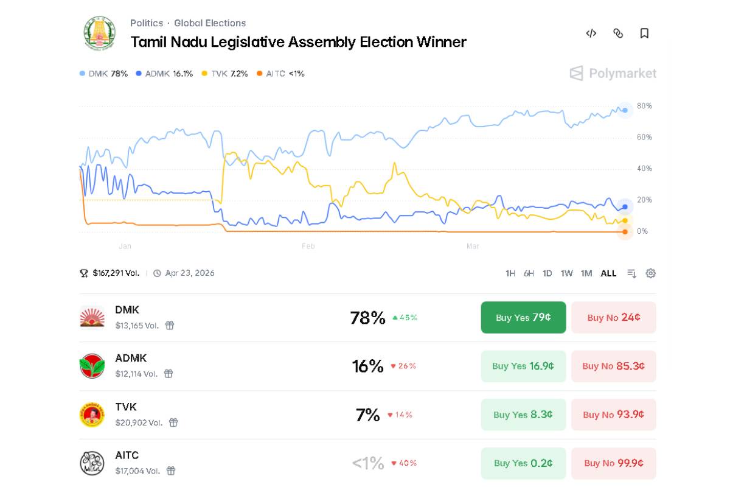Viewport: 730px width, 487px height.
Task: Buy Yes on DMK at 79¢
Action: (523, 317)
